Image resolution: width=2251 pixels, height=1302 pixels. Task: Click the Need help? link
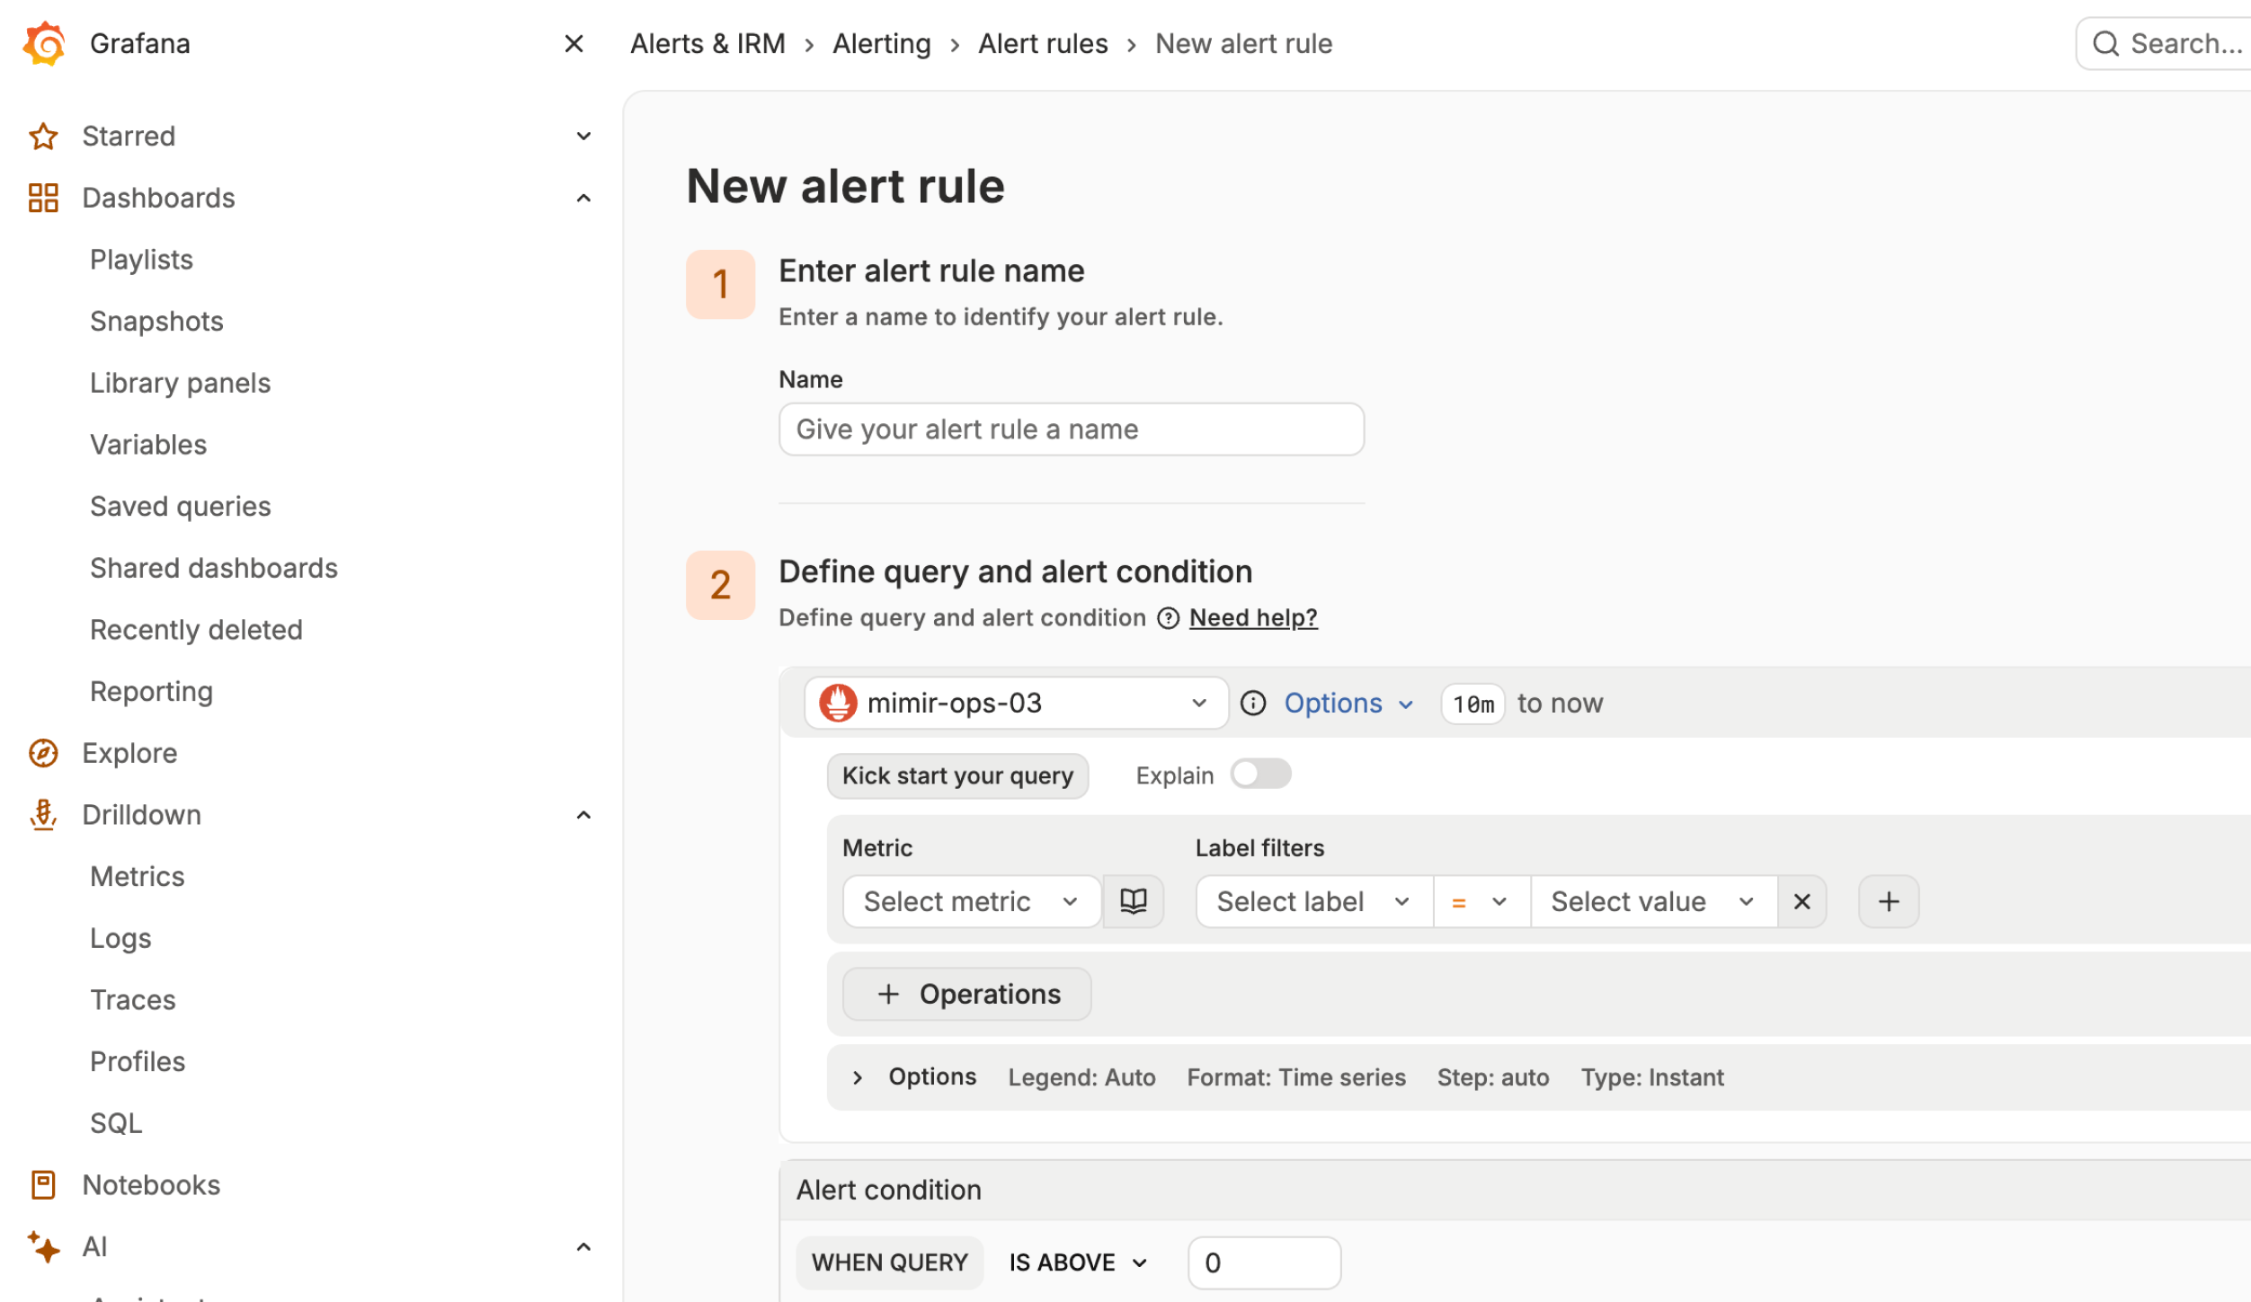click(1253, 618)
